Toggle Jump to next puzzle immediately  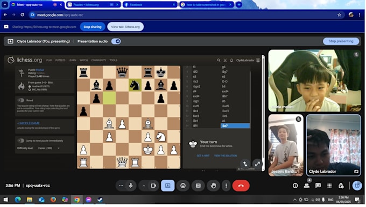[x=21, y=141]
